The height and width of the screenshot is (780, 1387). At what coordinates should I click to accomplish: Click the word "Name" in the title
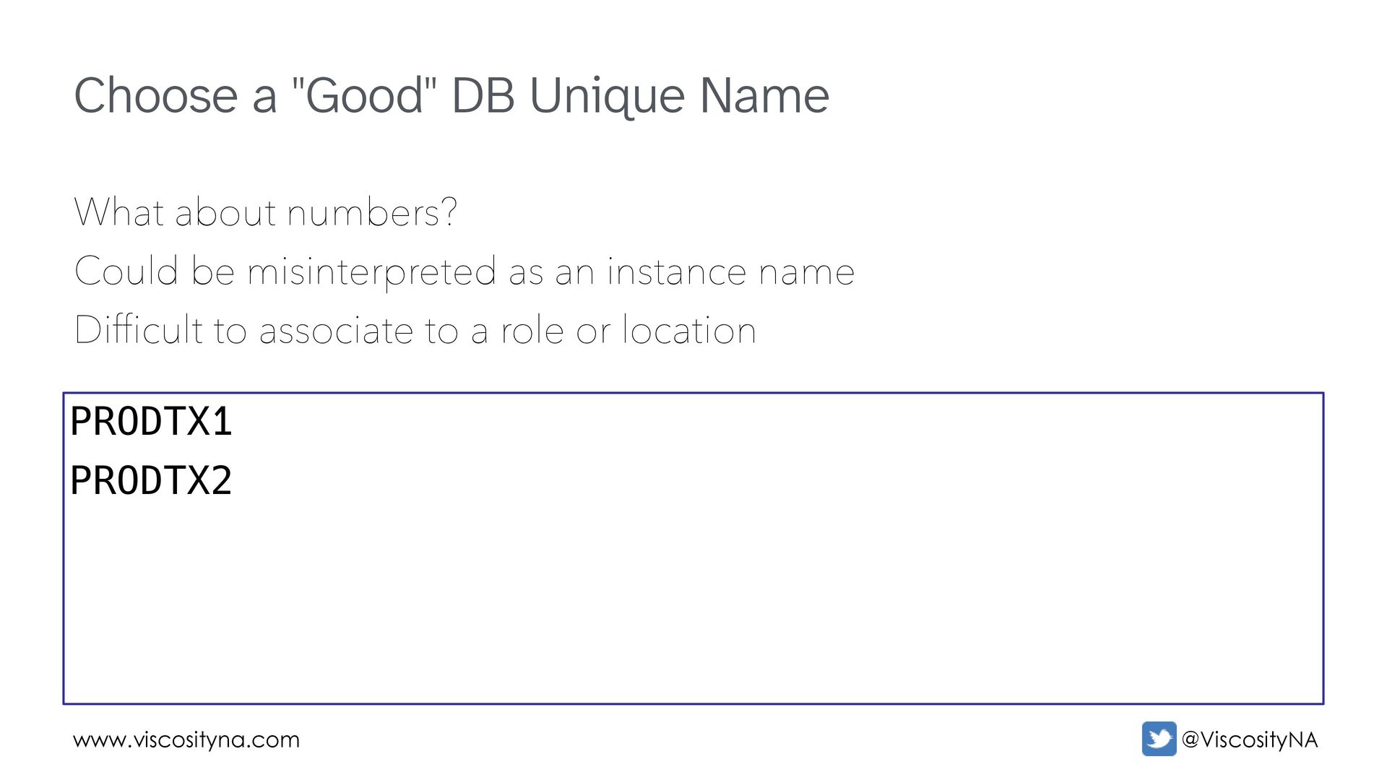point(764,95)
